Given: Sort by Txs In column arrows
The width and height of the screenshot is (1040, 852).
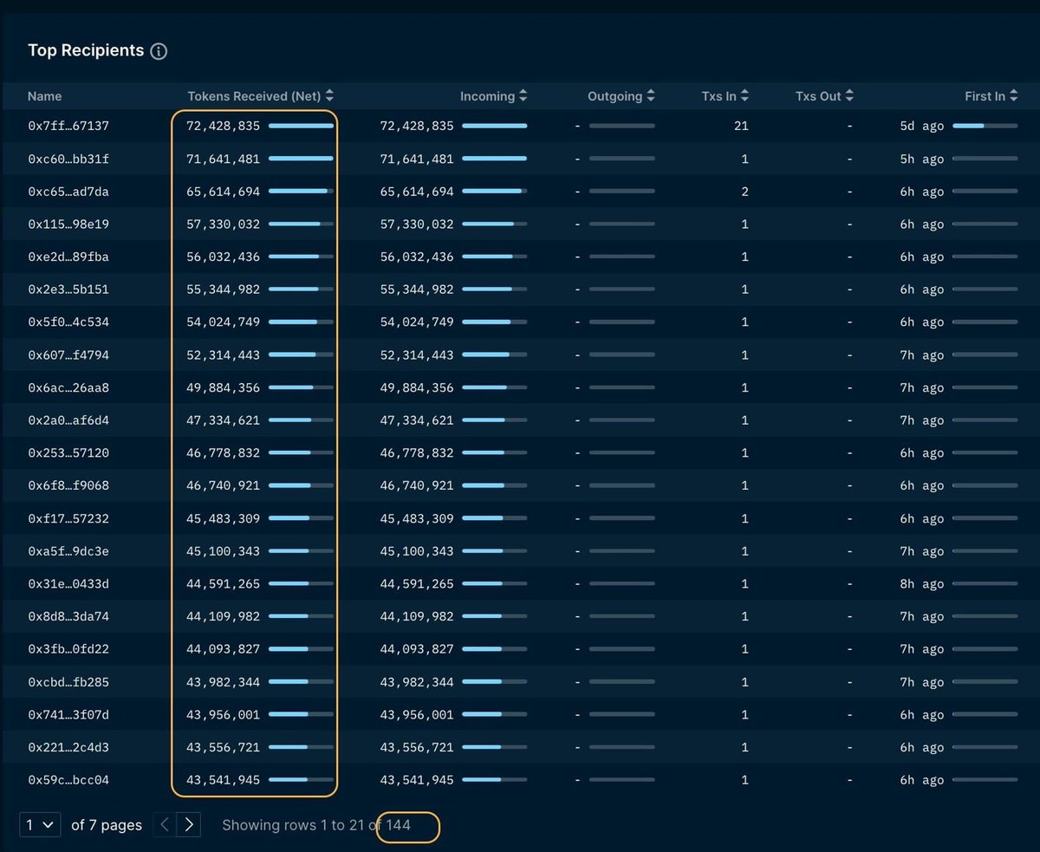Looking at the screenshot, I should 744,96.
